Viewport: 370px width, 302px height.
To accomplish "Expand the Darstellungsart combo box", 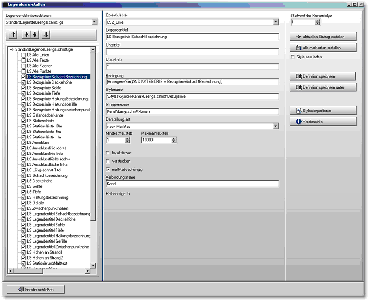I will (276, 126).
